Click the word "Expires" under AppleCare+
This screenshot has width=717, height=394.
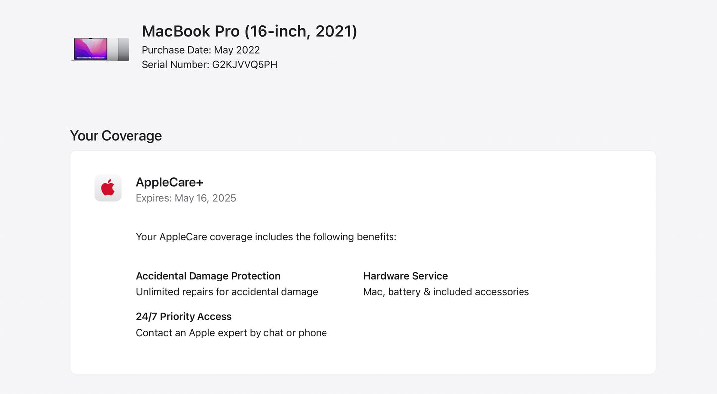point(154,198)
